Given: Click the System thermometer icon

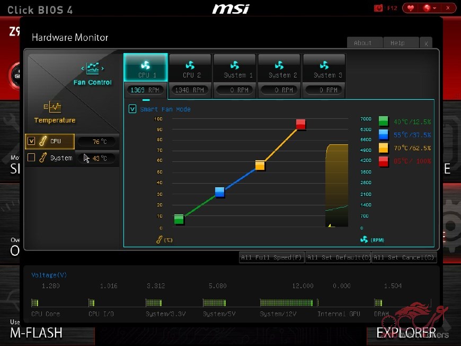Looking at the screenshot, I should point(43,158).
